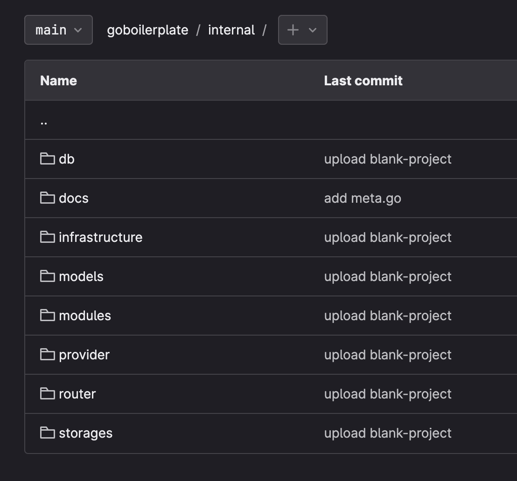Image resolution: width=517 pixels, height=481 pixels.
Task: Open db's 'upload blank-project' commit link
Action: 388,159
